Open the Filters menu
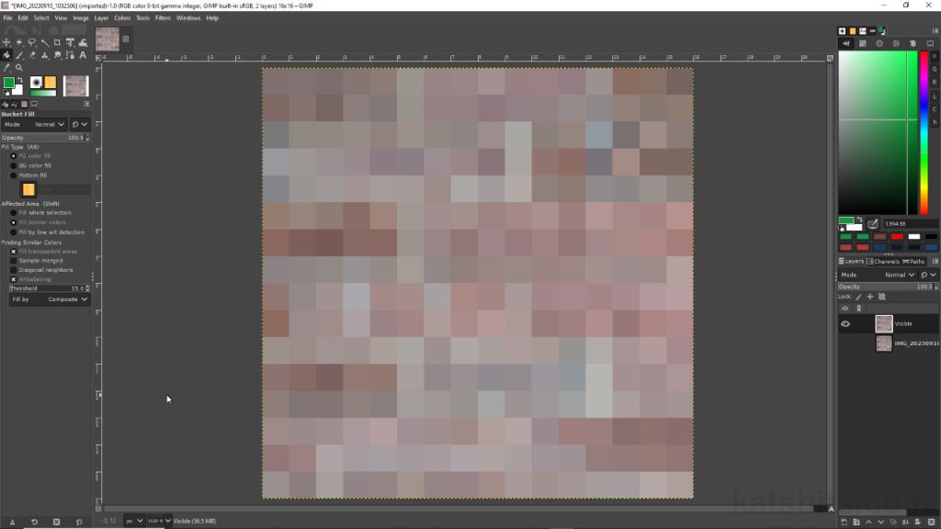The width and height of the screenshot is (941, 529). (163, 17)
